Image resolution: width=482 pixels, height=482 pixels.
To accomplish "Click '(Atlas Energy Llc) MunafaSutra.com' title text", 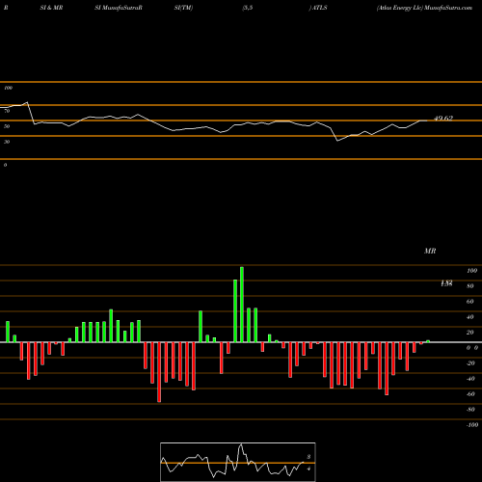I will coord(424,8).
